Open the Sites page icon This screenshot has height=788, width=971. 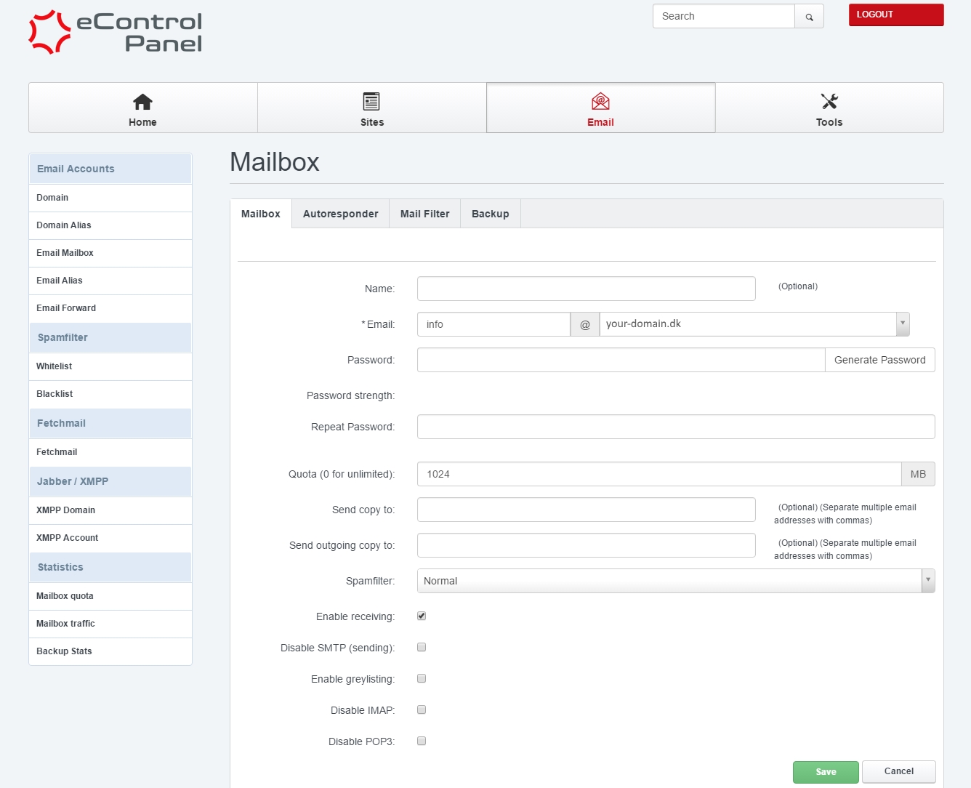(x=371, y=102)
